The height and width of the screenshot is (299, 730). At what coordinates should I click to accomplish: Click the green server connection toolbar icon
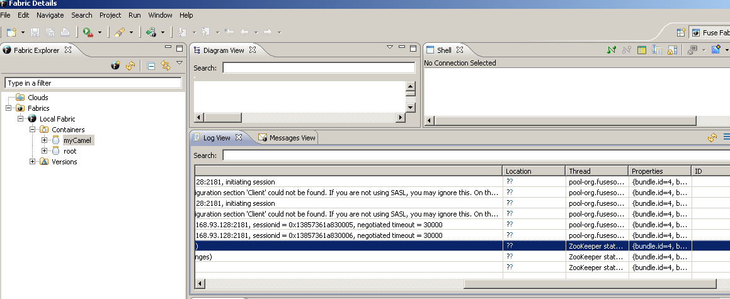pyautogui.click(x=151, y=32)
